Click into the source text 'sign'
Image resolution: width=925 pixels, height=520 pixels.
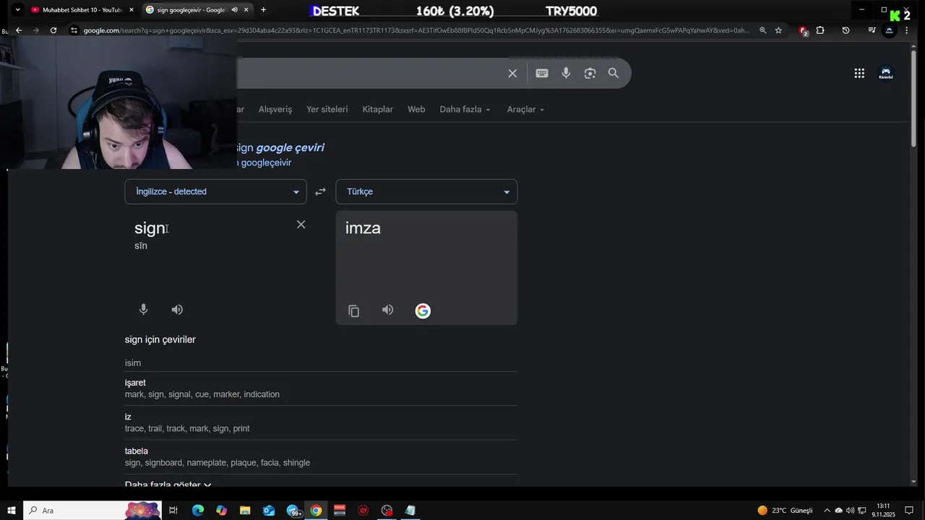tap(150, 228)
